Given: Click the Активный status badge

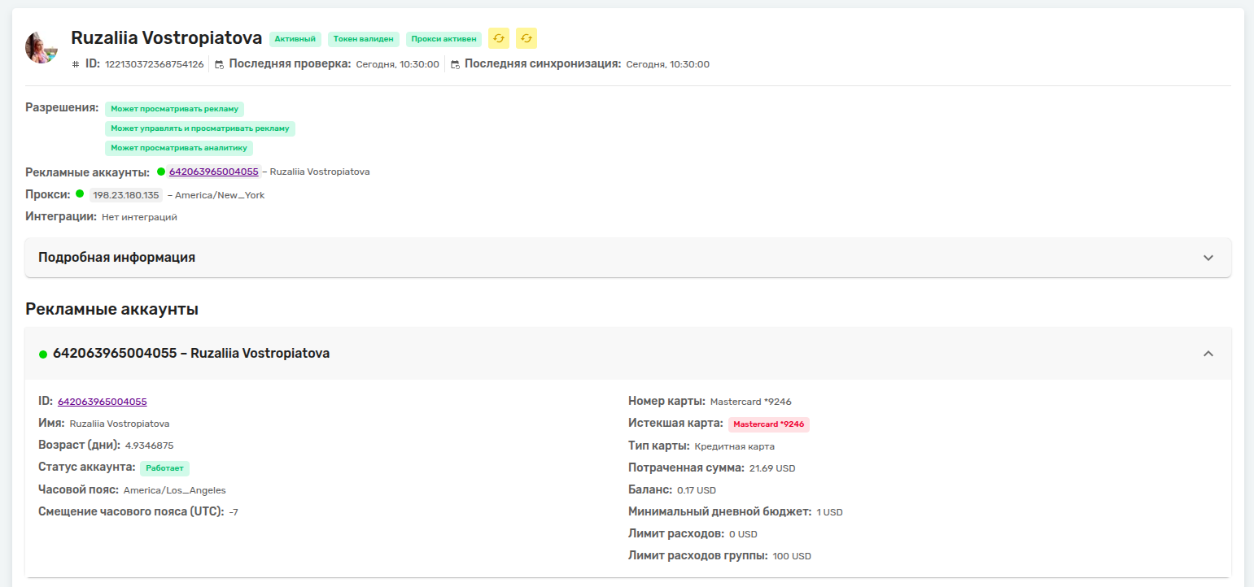Looking at the screenshot, I should tap(295, 38).
